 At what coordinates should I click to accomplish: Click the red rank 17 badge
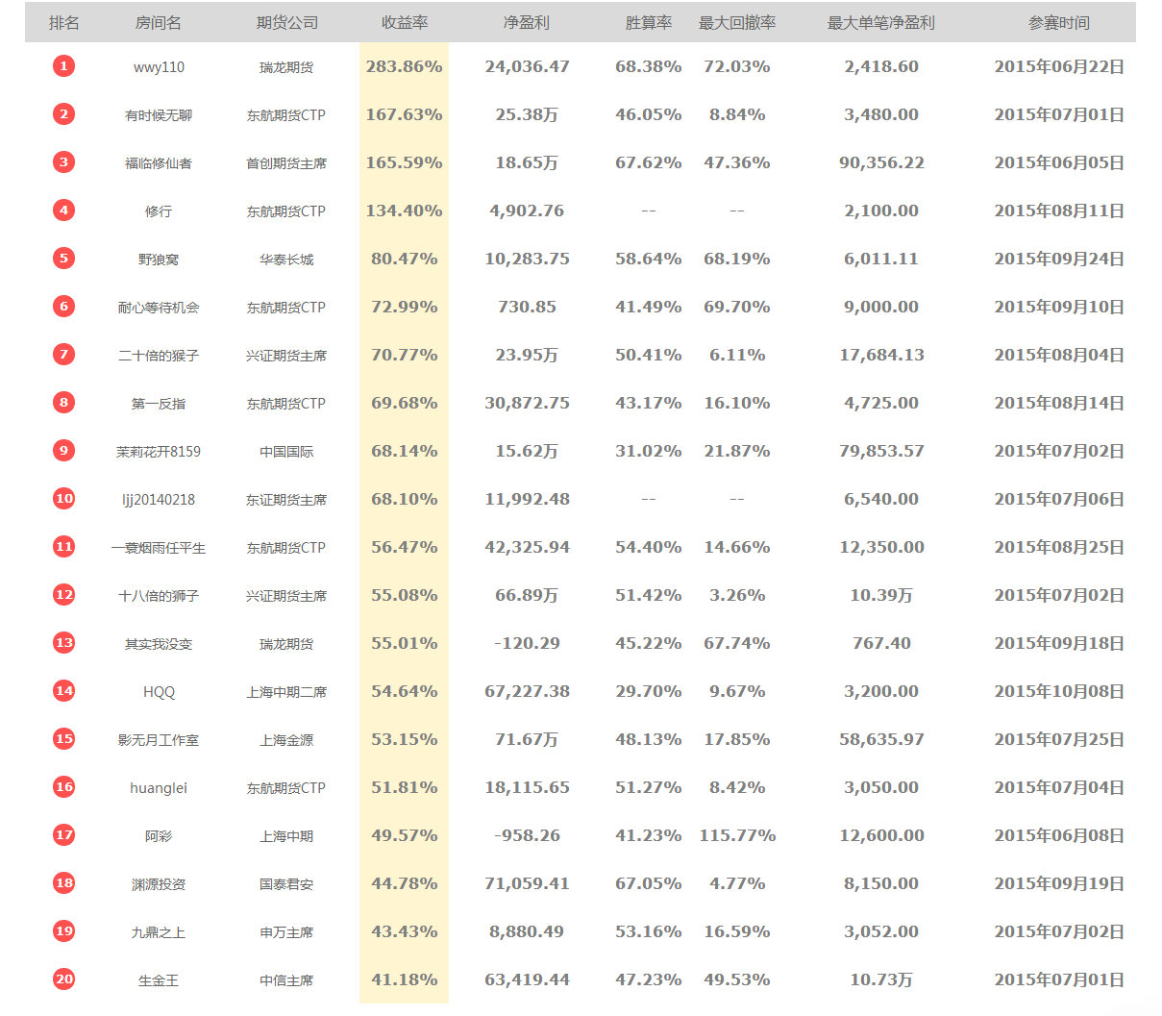coord(63,835)
